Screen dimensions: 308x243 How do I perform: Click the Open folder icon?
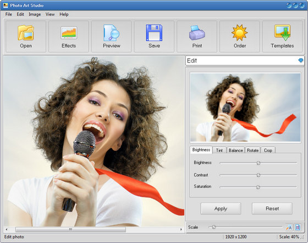[26, 33]
